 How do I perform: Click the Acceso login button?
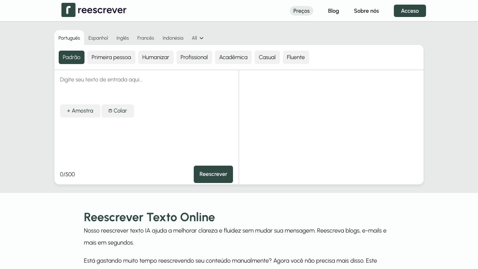[410, 11]
